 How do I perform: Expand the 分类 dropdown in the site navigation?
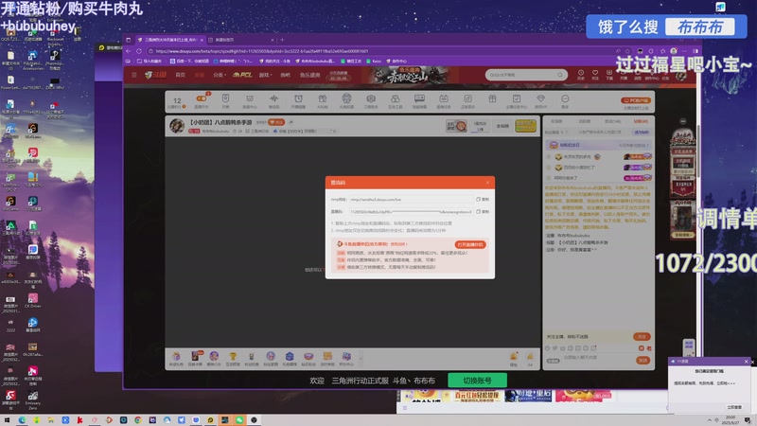point(220,75)
